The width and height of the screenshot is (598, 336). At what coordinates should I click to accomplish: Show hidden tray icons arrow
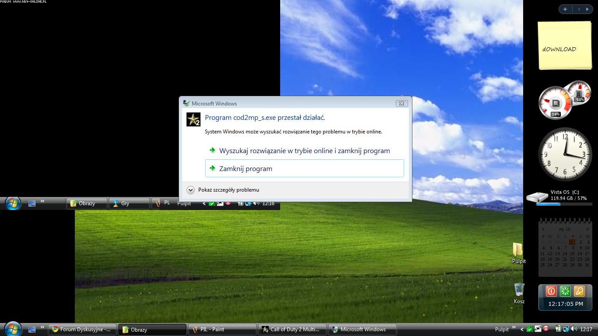[x=521, y=329]
